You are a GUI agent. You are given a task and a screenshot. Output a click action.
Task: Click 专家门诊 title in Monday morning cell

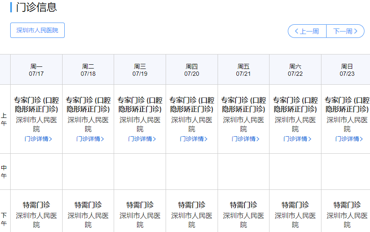pos(37,105)
